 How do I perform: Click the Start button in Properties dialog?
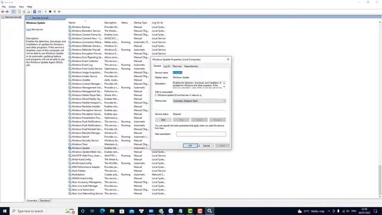(x=163, y=119)
